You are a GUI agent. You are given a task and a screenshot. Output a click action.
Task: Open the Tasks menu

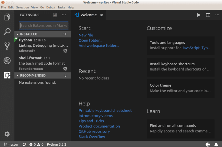pyautogui.click(x=61, y=7)
